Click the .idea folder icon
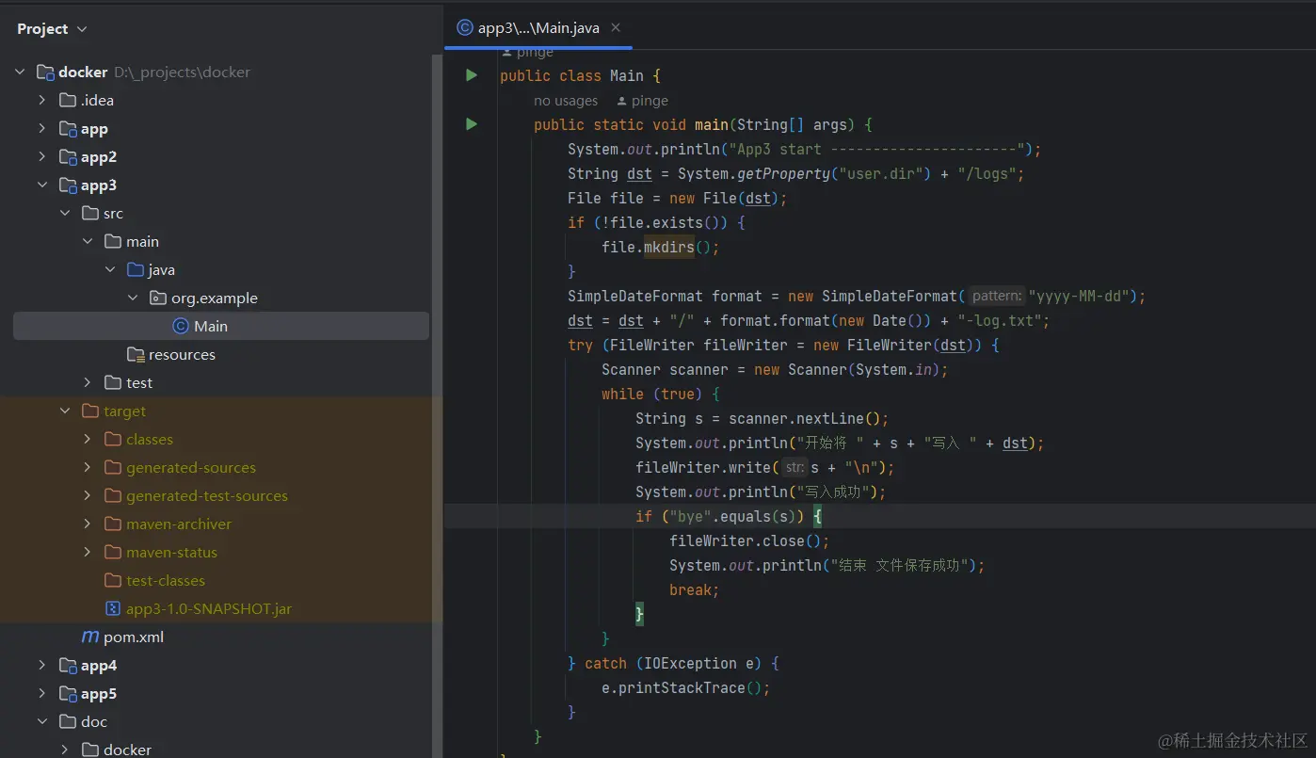Viewport: 1316px width, 758px height. 68,100
